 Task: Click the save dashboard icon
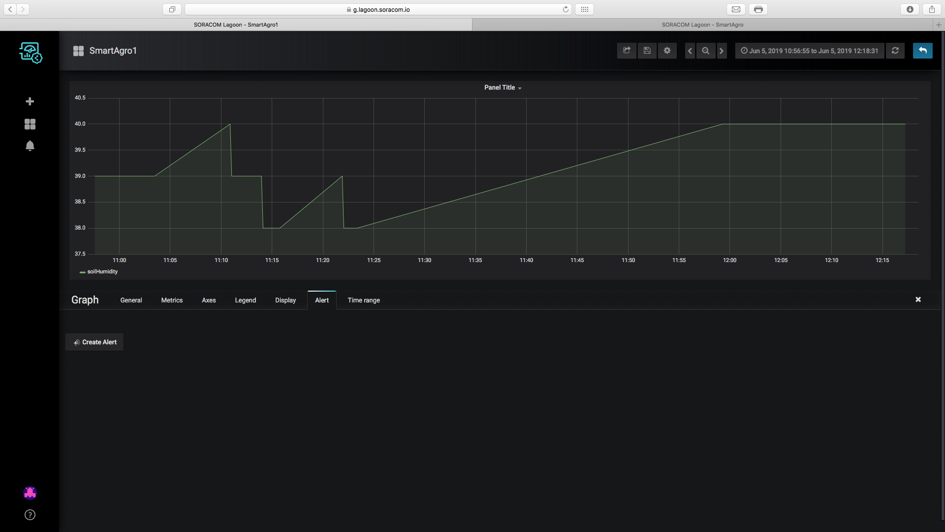[647, 51]
